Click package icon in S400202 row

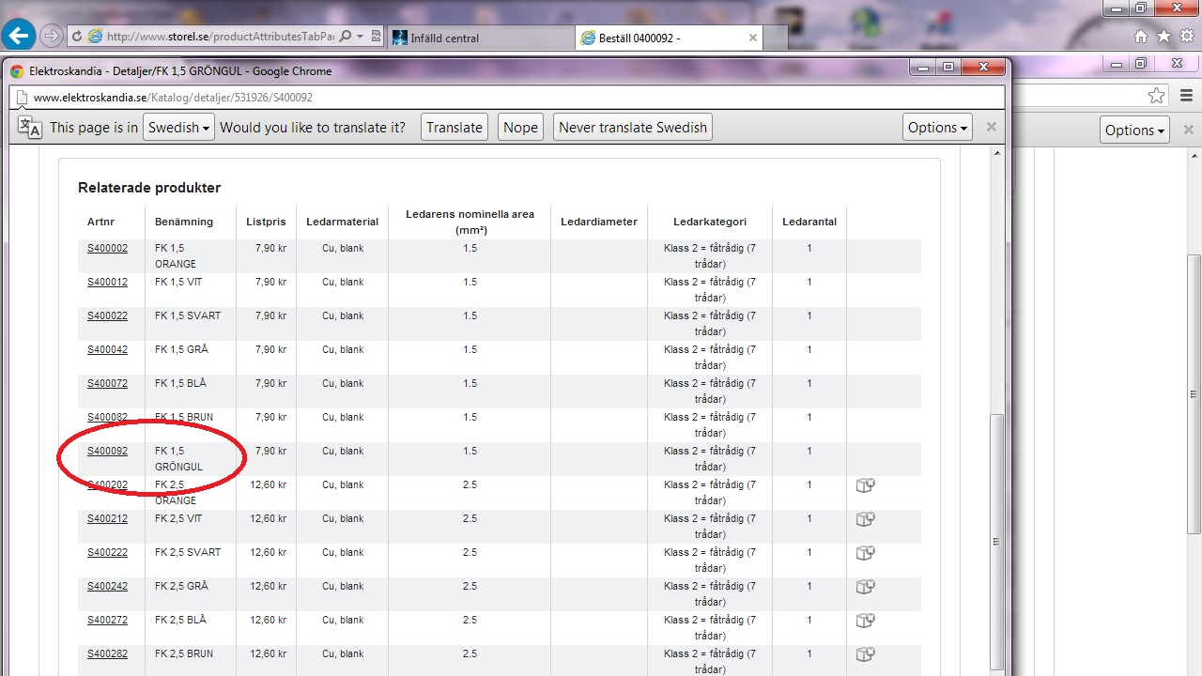coord(865,485)
